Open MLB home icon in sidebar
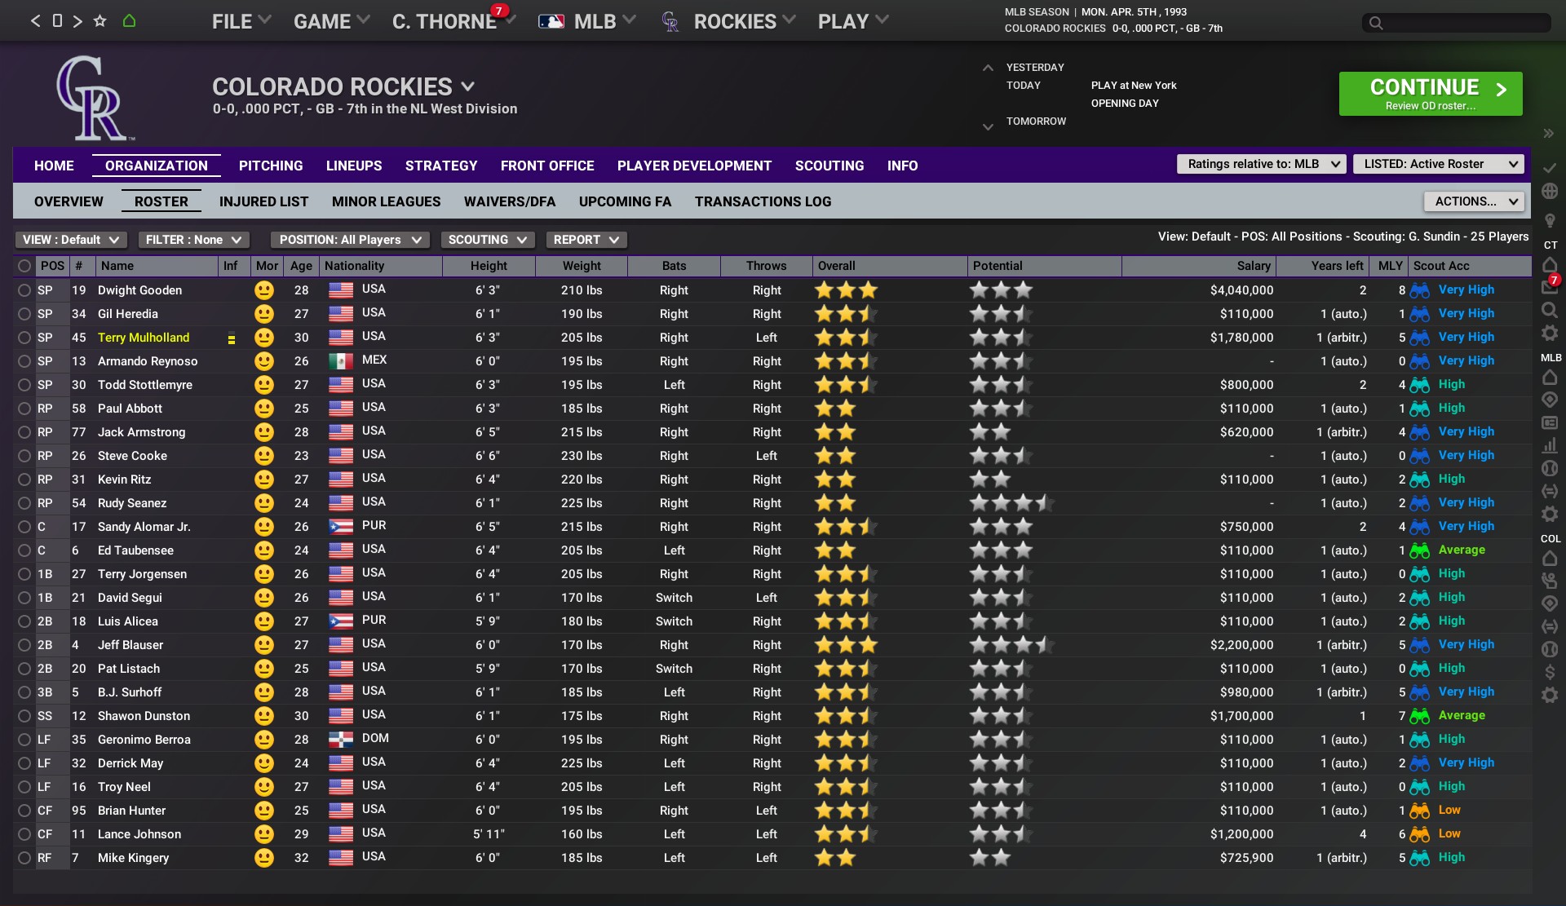The image size is (1566, 906). (x=1550, y=378)
